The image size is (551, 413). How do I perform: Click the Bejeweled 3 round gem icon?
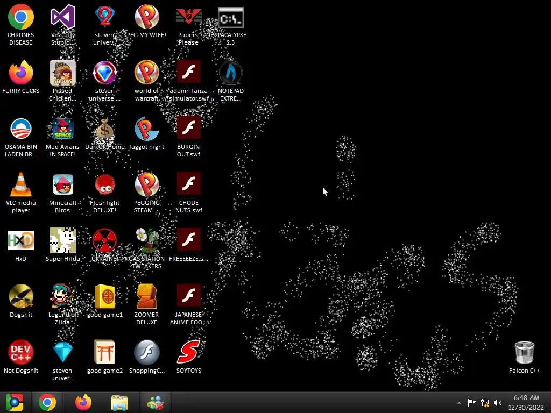pyautogui.click(x=104, y=73)
